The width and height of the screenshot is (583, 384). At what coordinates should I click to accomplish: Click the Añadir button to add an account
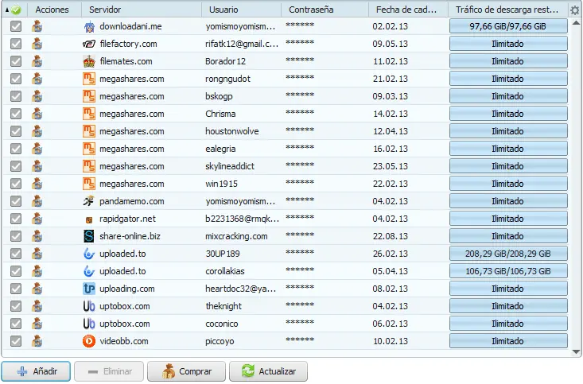pos(36,371)
